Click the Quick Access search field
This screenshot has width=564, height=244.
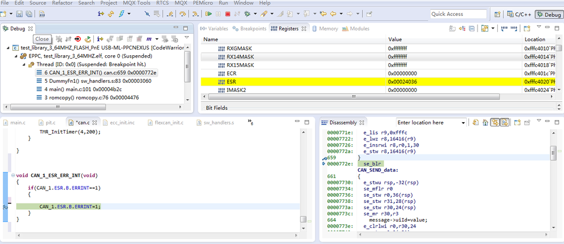point(458,14)
